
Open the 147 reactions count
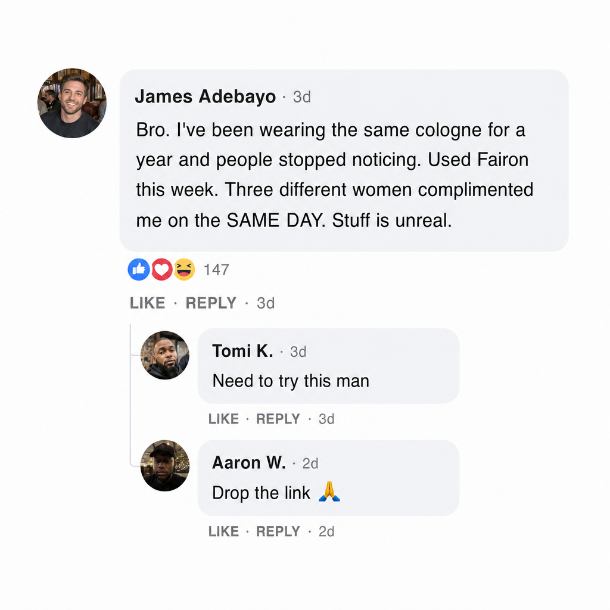[216, 270]
